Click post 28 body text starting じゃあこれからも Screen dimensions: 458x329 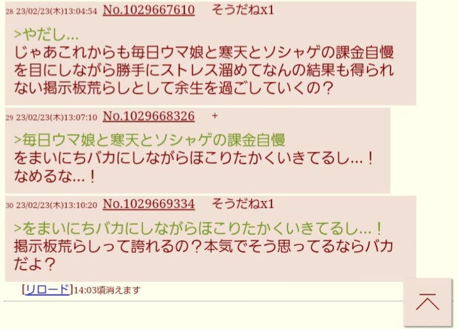pyautogui.click(x=204, y=70)
